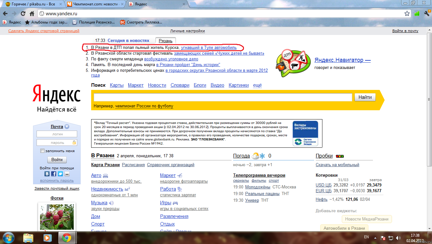This screenshot has width=432, height=244.
Task: Show more login services via ellipsis icon
Action: [67, 174]
